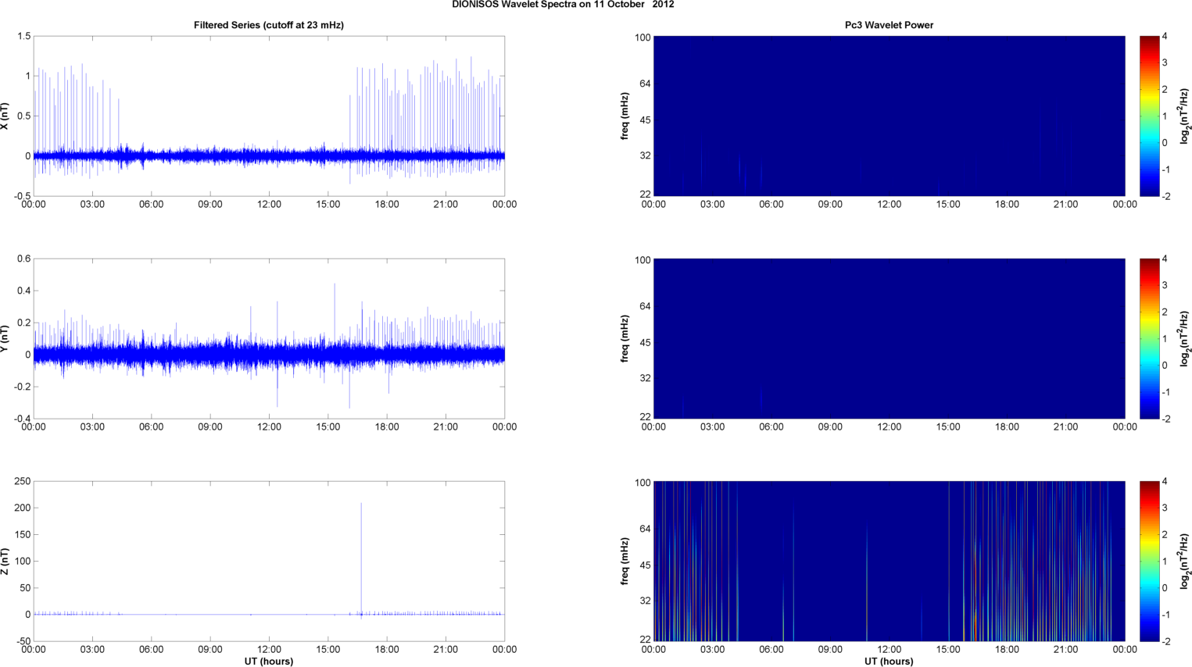Pick the color bar beside the Y wavelet spectrum
The height and width of the screenshot is (667, 1192).
pyautogui.click(x=1149, y=338)
